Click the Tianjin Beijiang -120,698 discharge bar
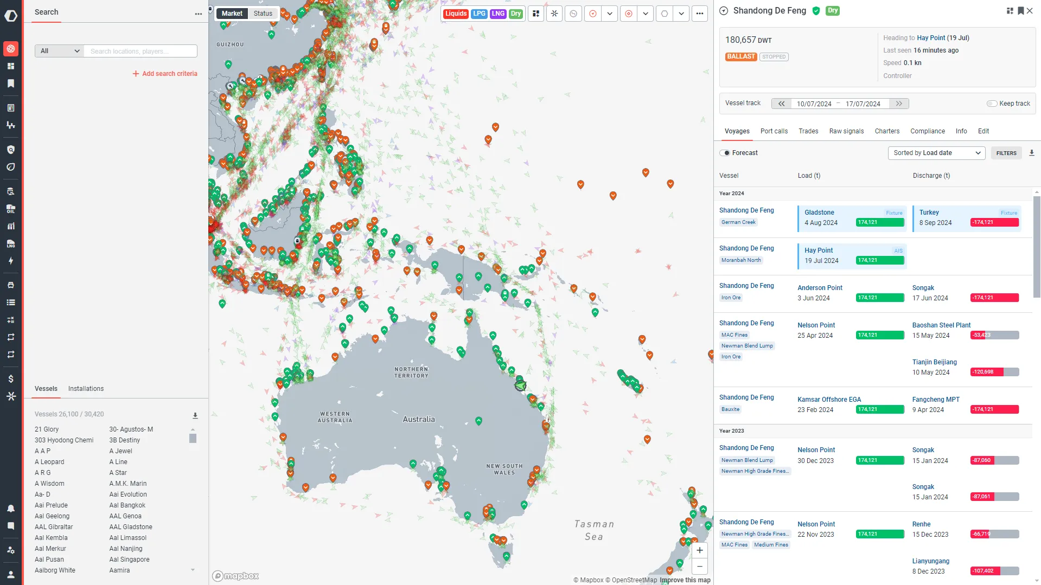1041x585 pixels. tap(994, 372)
